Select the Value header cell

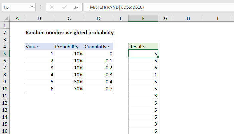coord(39,47)
